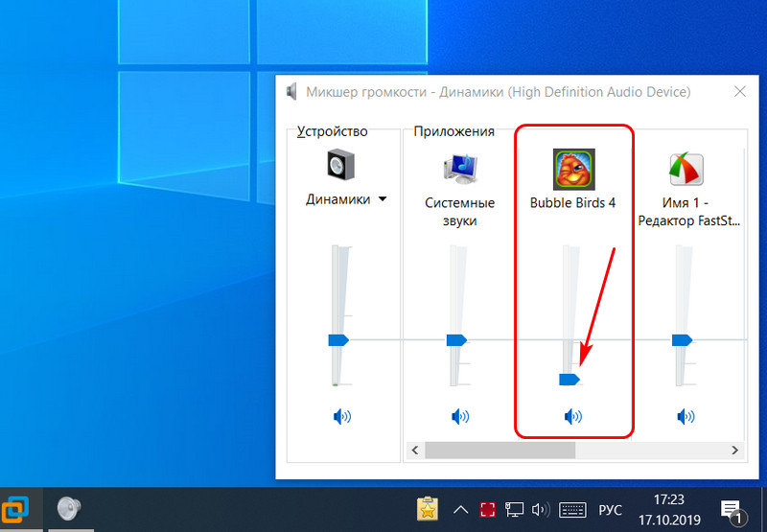
Task: Mute Системные звуки volume
Action: 460,417
